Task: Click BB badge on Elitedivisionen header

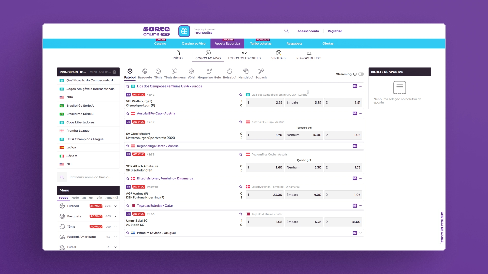Action: 355,178
